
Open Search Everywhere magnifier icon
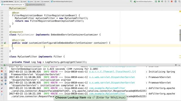click(x=179, y=1)
